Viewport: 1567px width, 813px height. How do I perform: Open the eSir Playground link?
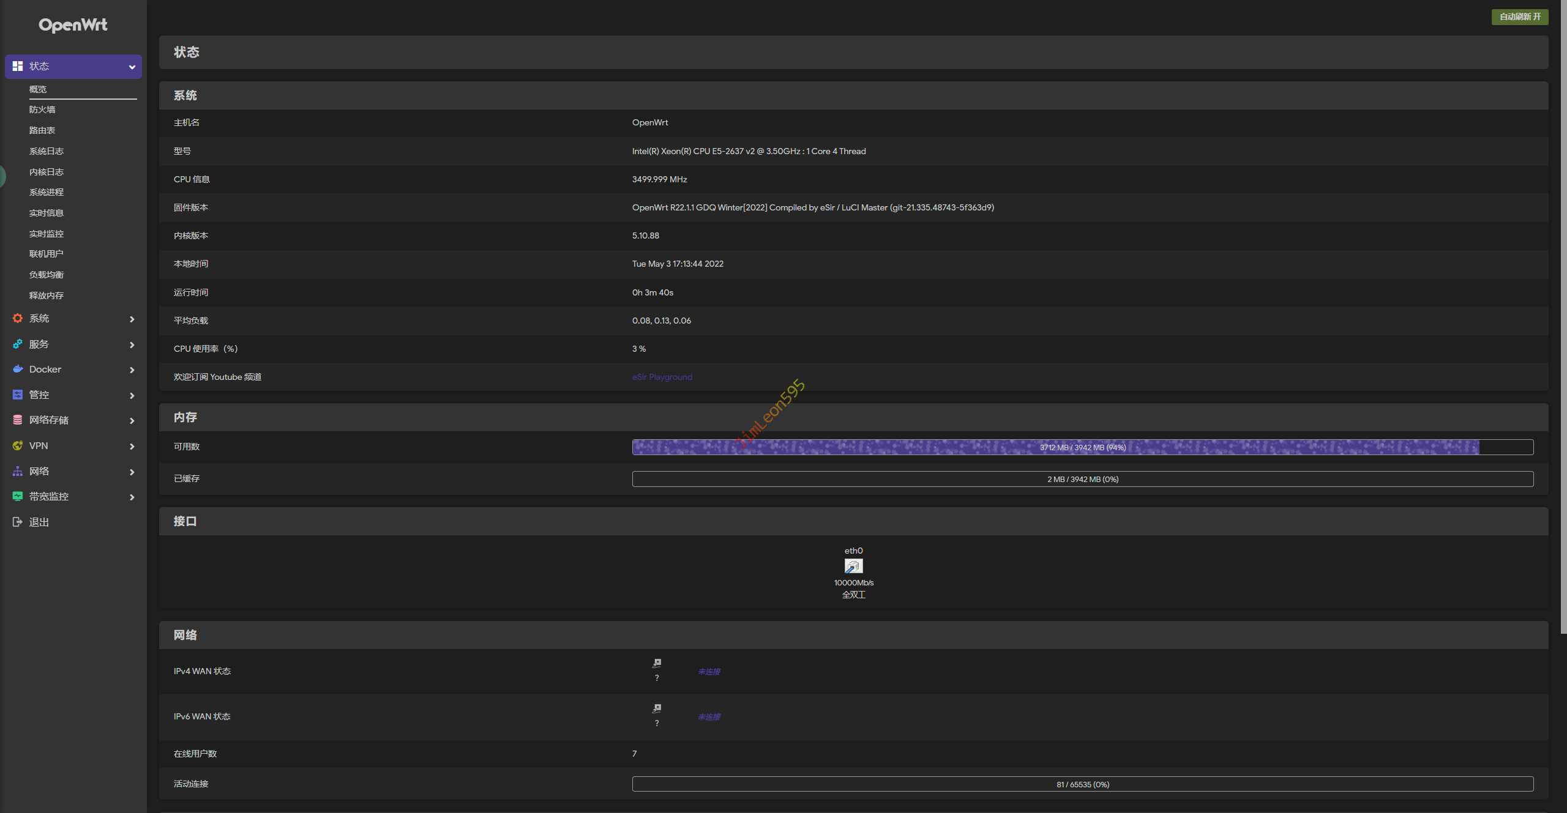(662, 377)
